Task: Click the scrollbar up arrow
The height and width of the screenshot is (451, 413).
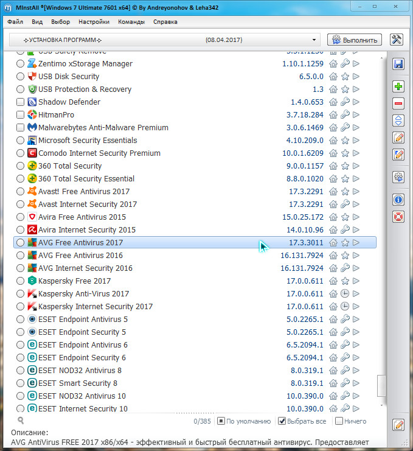Action: coord(381,58)
